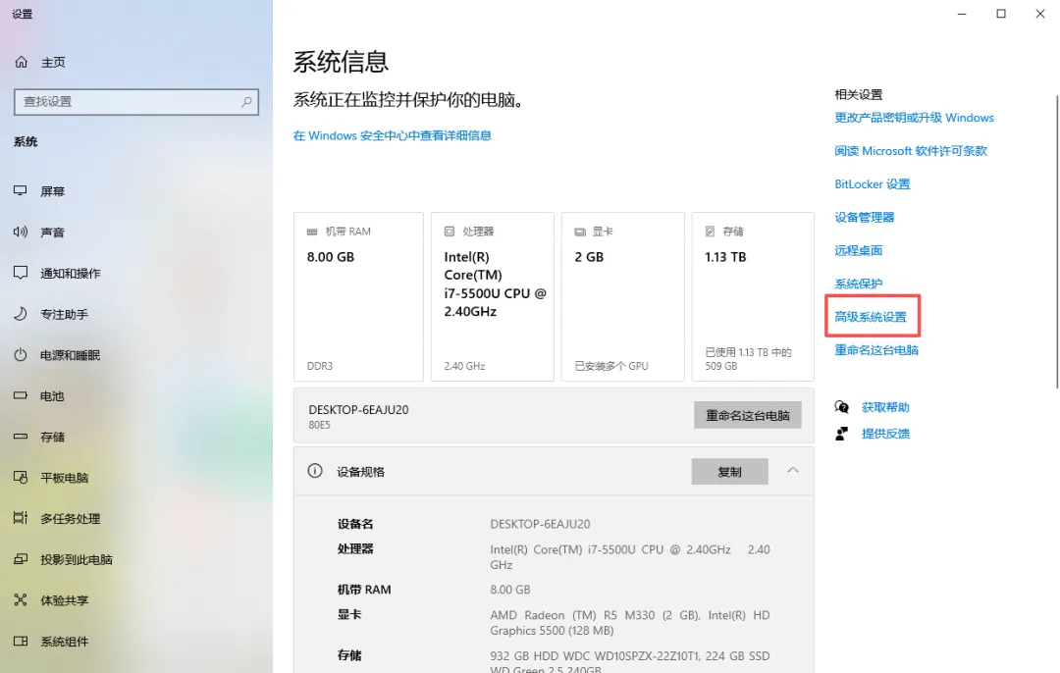Click the 电源和睡眠 power icon

coord(21,355)
